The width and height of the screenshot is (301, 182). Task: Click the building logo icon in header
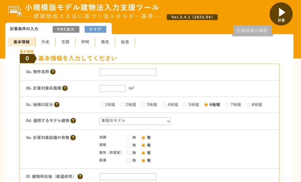(x=15, y=11)
